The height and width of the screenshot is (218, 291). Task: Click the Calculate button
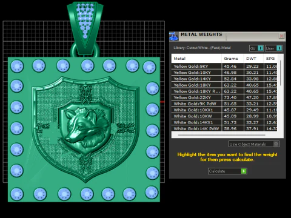pos(227,171)
